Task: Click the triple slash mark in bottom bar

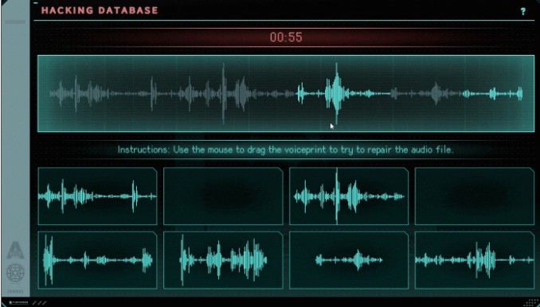Action: click(x=39, y=303)
